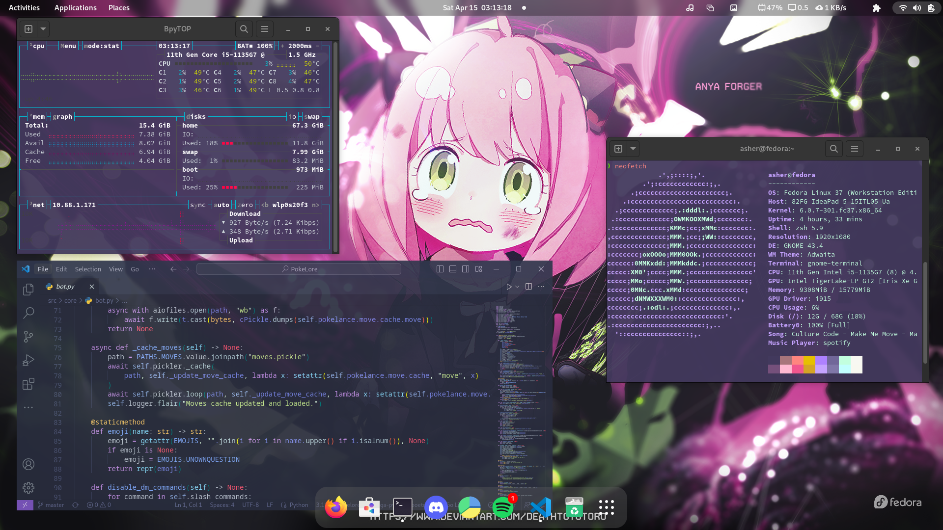The image size is (943, 530).
Task: Click the PokeLore command center search
Action: 299,269
